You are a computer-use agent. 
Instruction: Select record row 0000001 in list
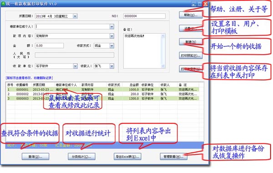pos(103,90)
